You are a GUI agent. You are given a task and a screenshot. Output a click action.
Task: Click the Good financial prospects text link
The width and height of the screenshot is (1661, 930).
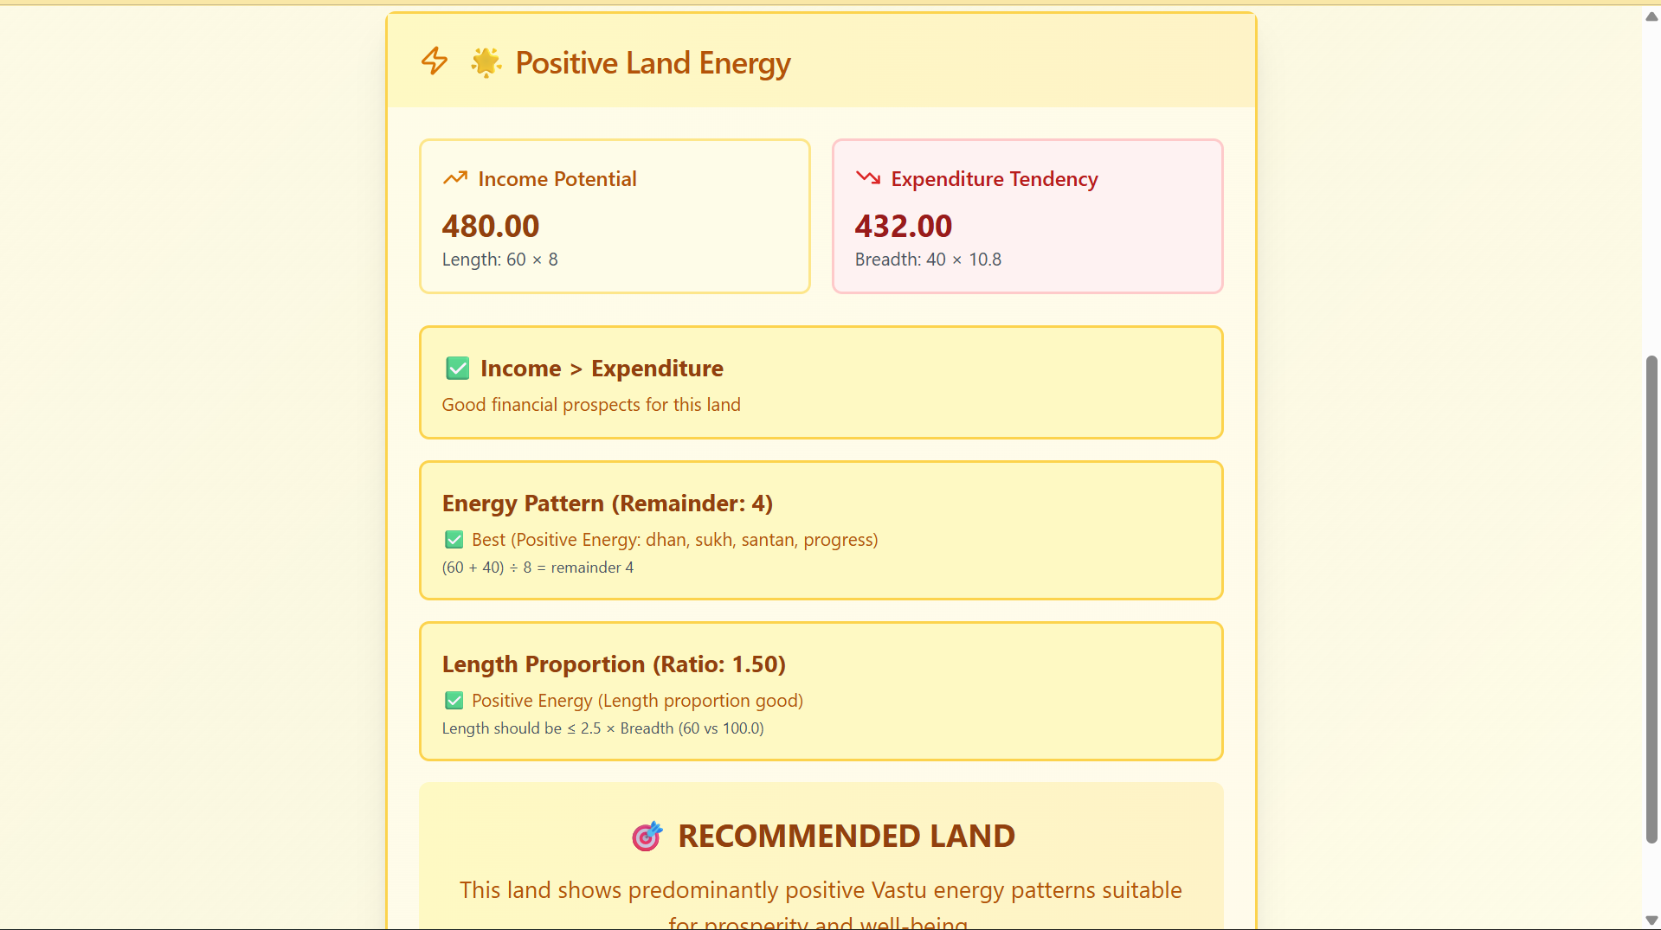point(591,404)
